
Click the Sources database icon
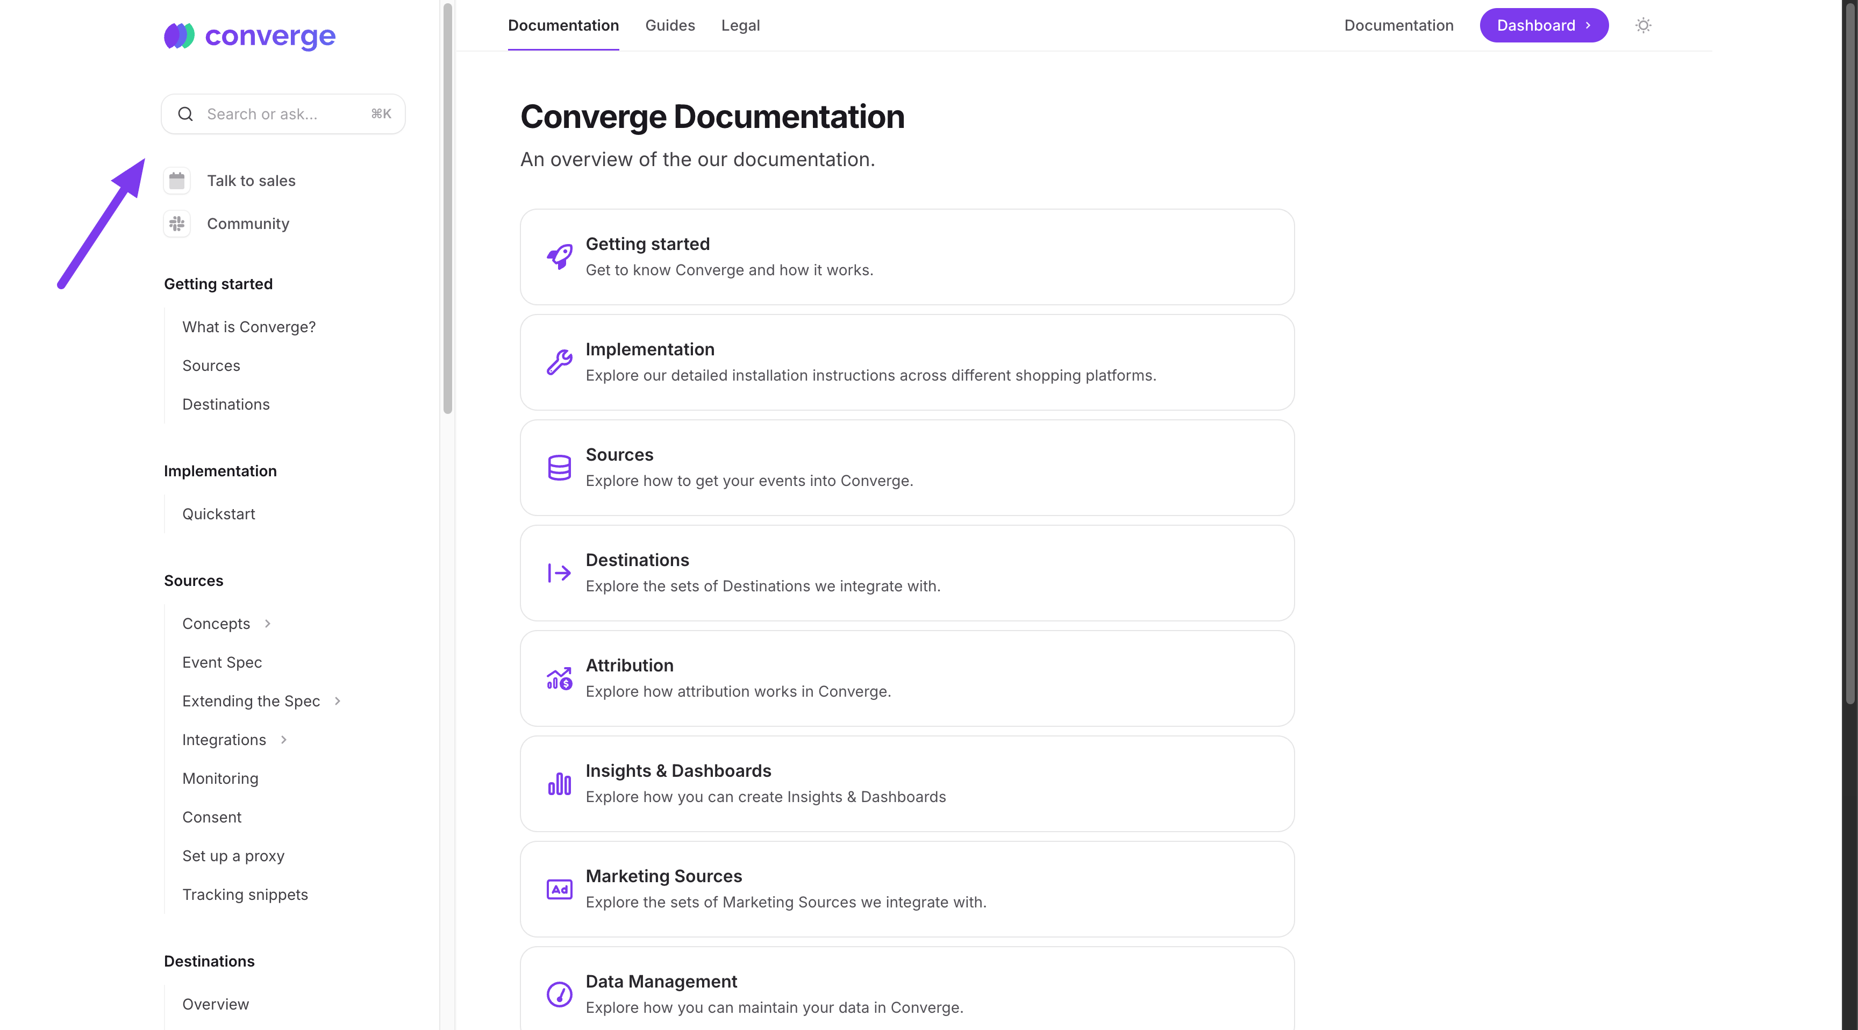coord(559,467)
